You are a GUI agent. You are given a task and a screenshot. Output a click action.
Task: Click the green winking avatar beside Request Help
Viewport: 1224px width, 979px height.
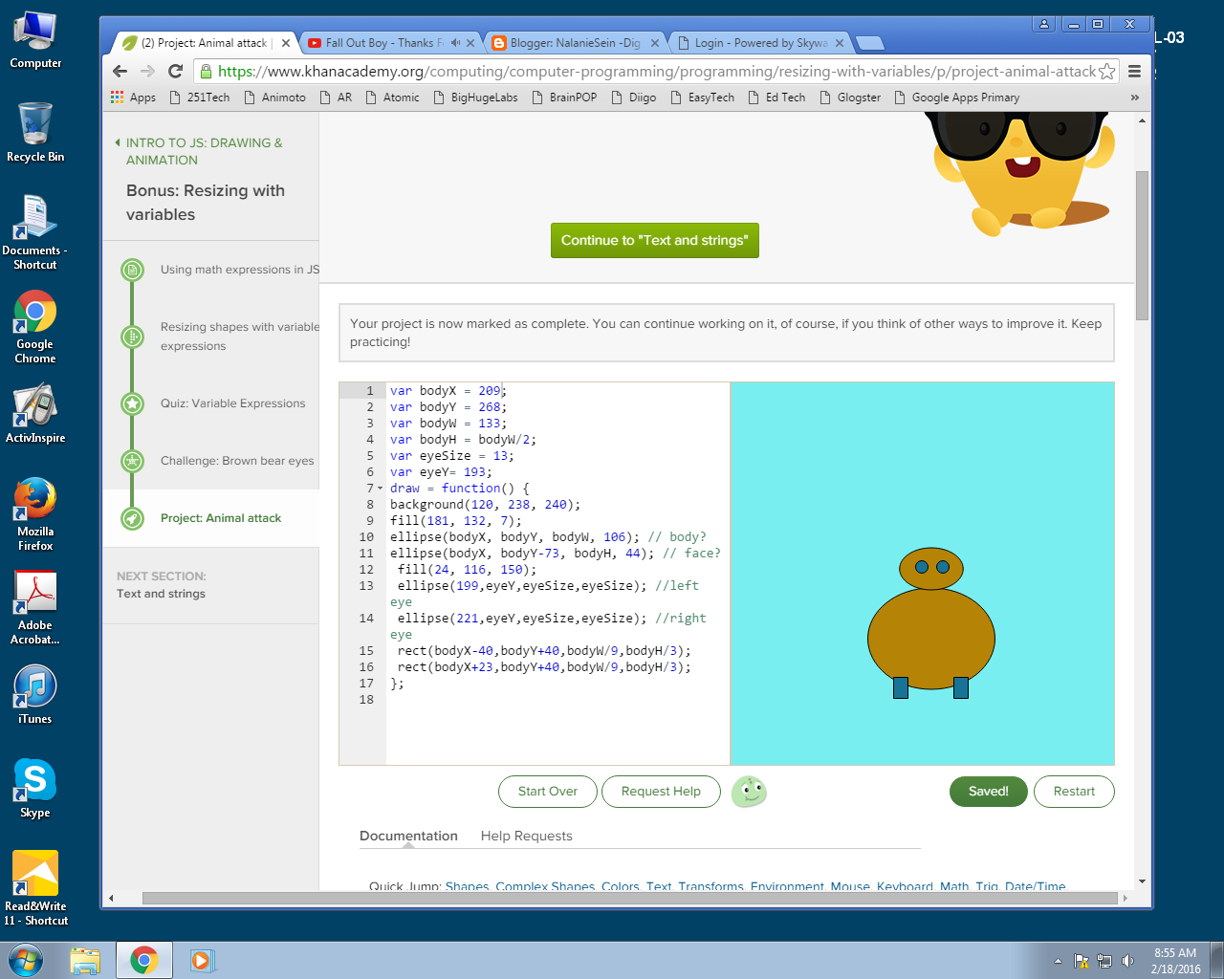click(749, 792)
